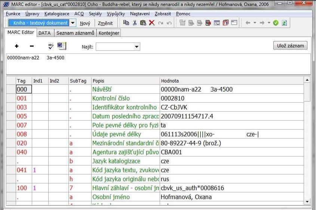
Task: Click the Změnit button
Action: (105, 23)
